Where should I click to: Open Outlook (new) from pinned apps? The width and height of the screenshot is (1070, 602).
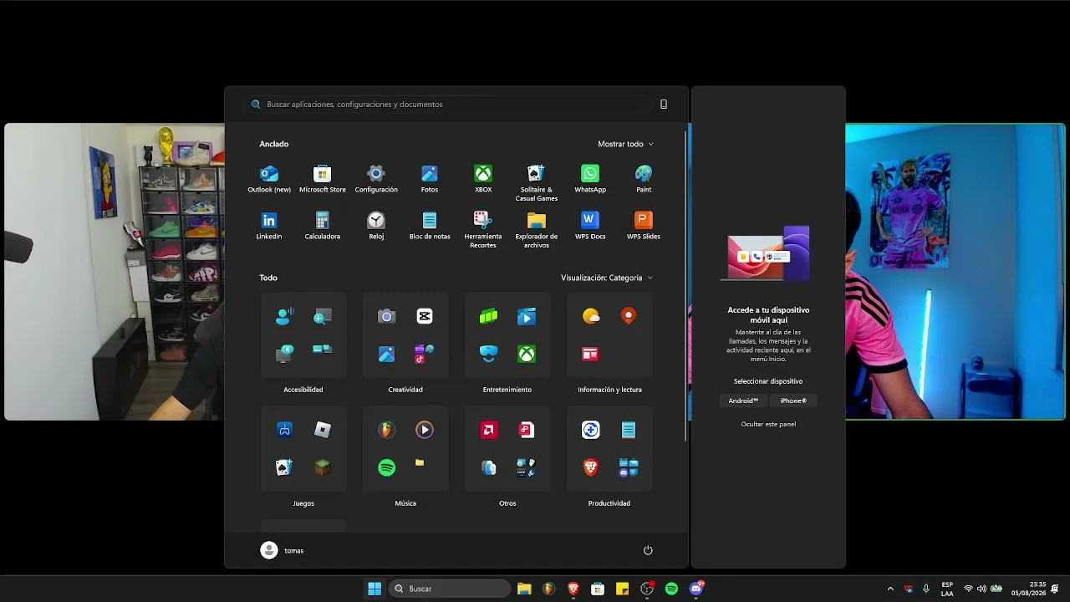point(269,179)
